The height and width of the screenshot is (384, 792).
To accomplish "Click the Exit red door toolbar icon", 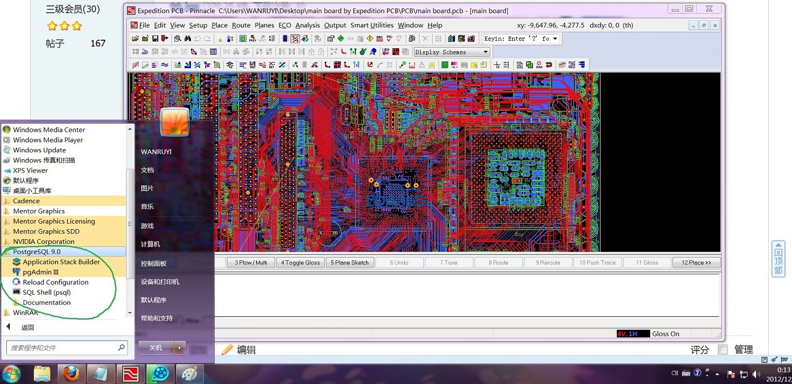I will (x=165, y=39).
